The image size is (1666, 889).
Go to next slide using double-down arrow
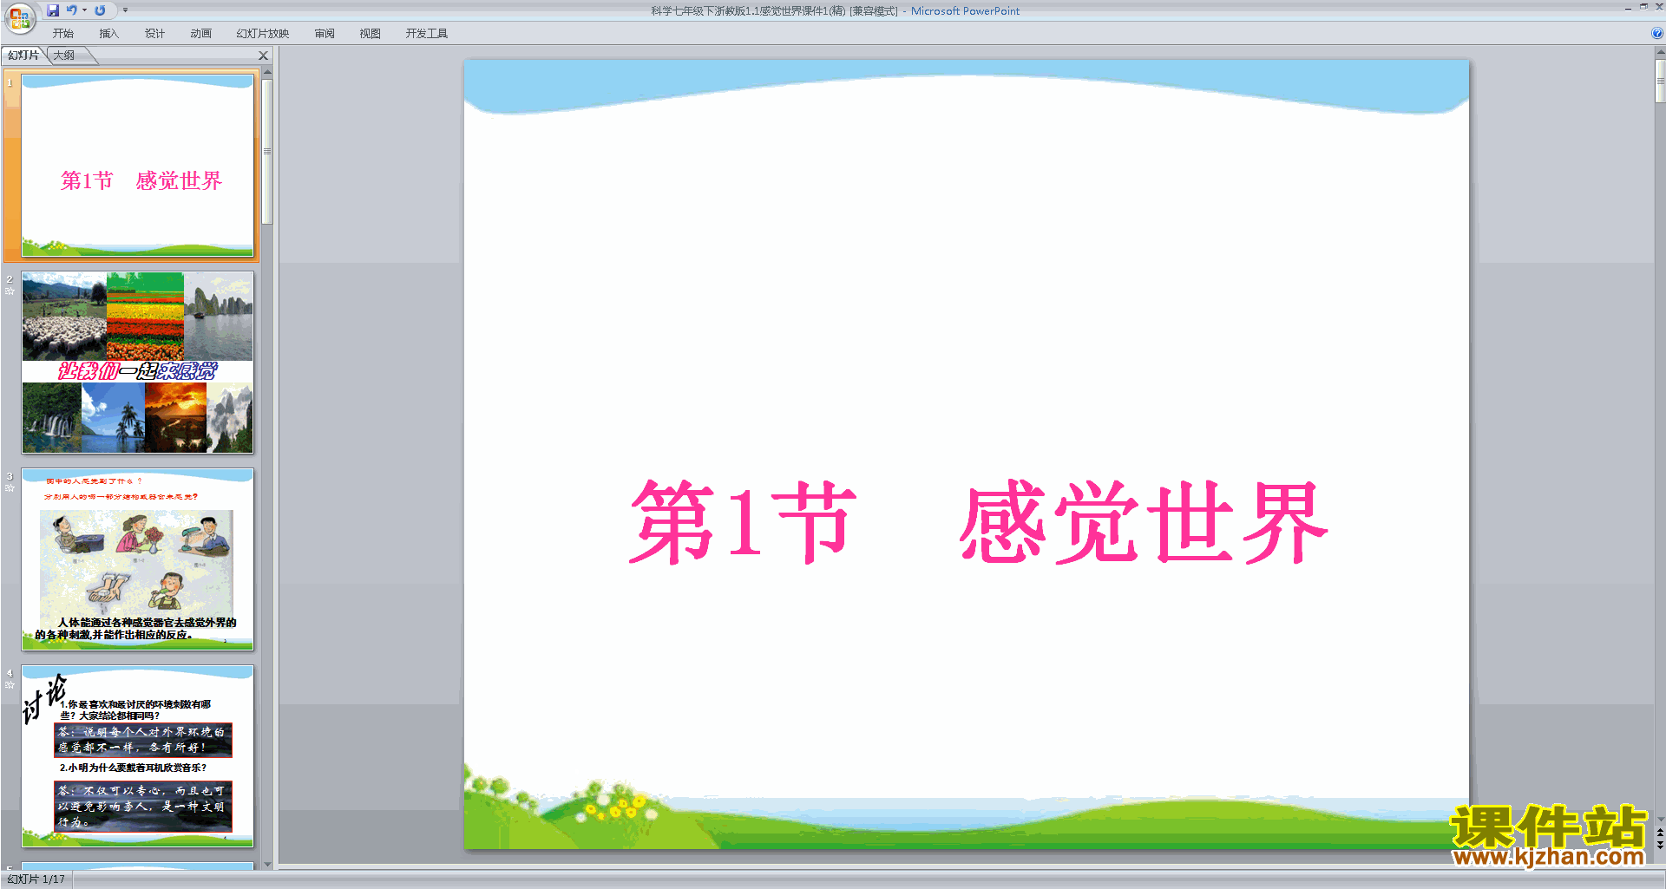(1660, 845)
